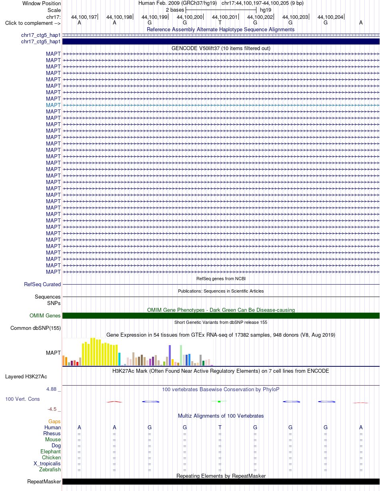Image resolution: width=380 pixels, height=491 pixels.
Task: Click the tall light-green GTEx expression bar
Action: click(x=181, y=355)
